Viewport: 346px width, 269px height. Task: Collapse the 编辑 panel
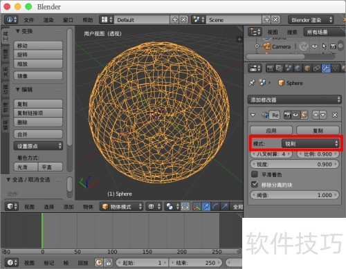pyautogui.click(x=17, y=89)
